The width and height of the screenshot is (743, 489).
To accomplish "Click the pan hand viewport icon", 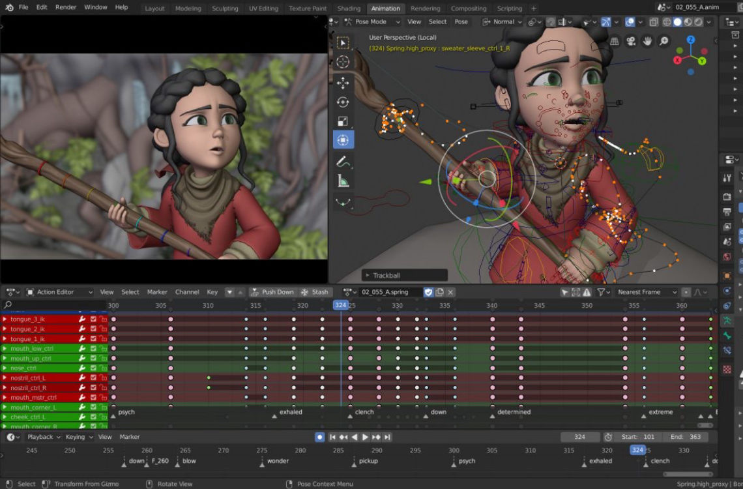I will point(647,42).
